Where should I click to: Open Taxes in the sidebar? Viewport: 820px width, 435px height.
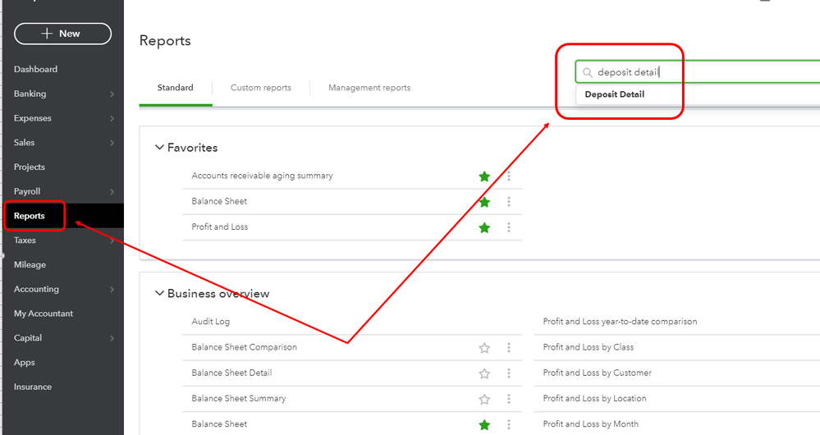pos(25,240)
